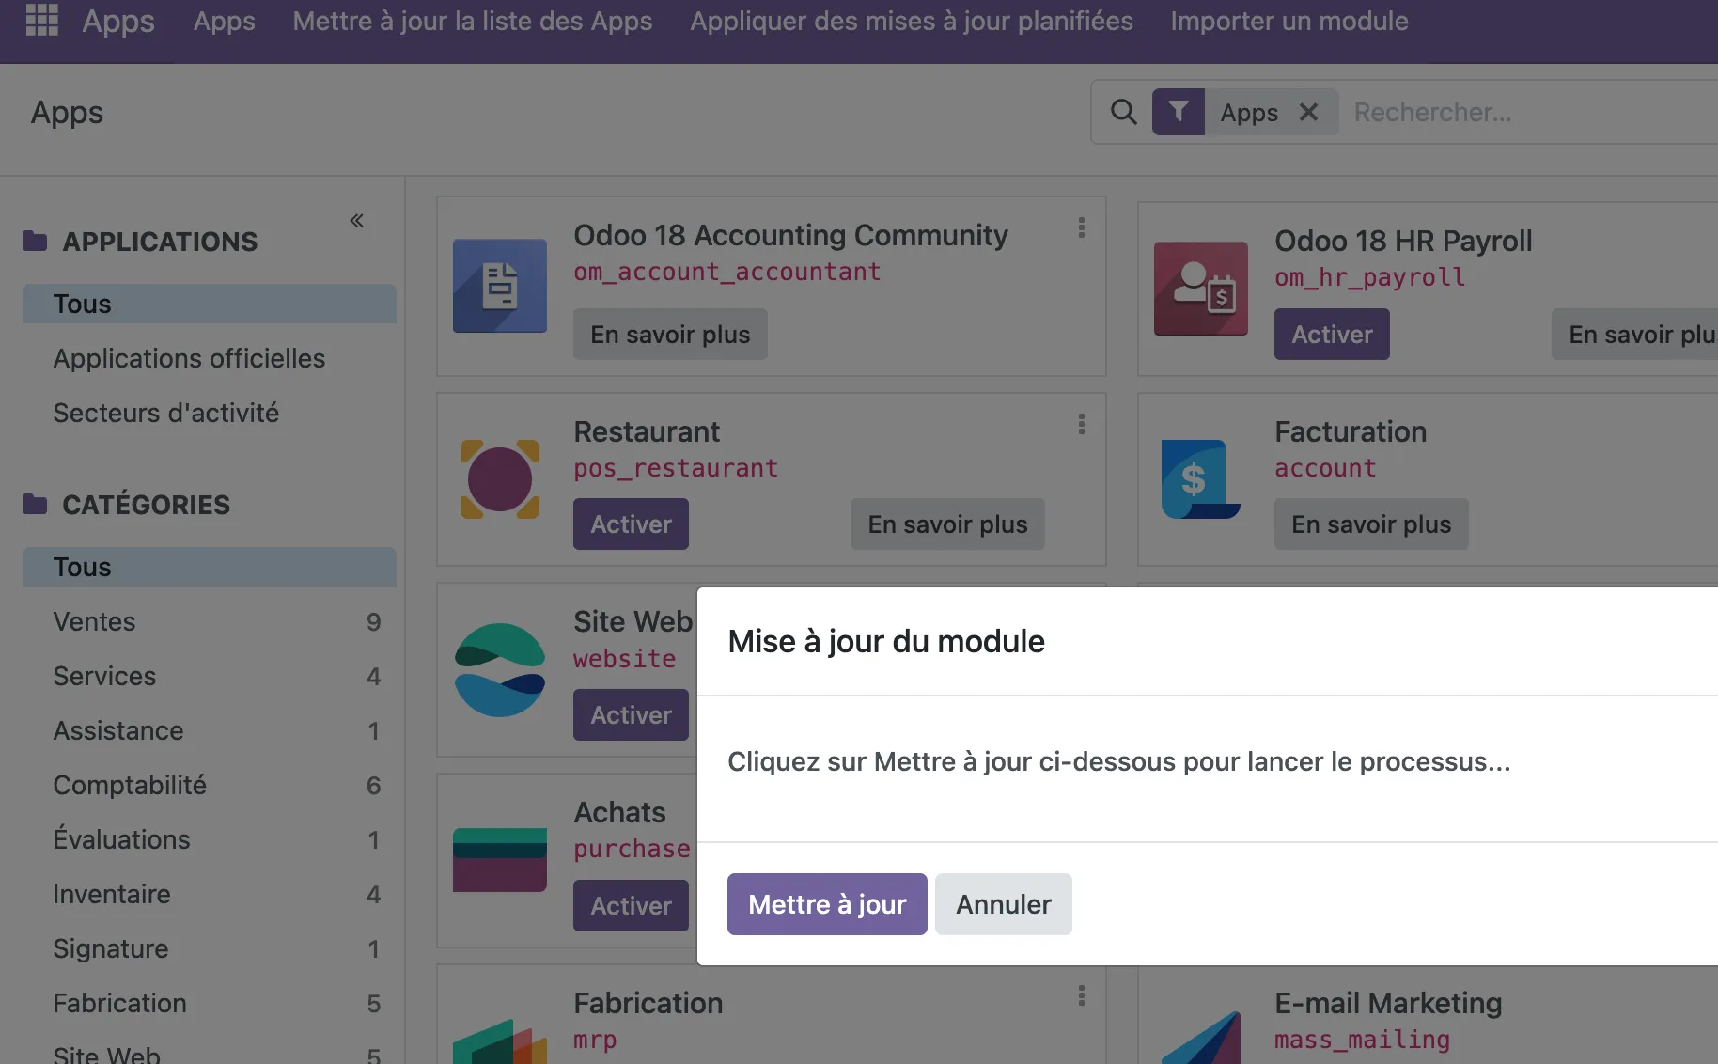Click En savoir plus for Facturation
The width and height of the screenshot is (1718, 1064).
pos(1371,524)
